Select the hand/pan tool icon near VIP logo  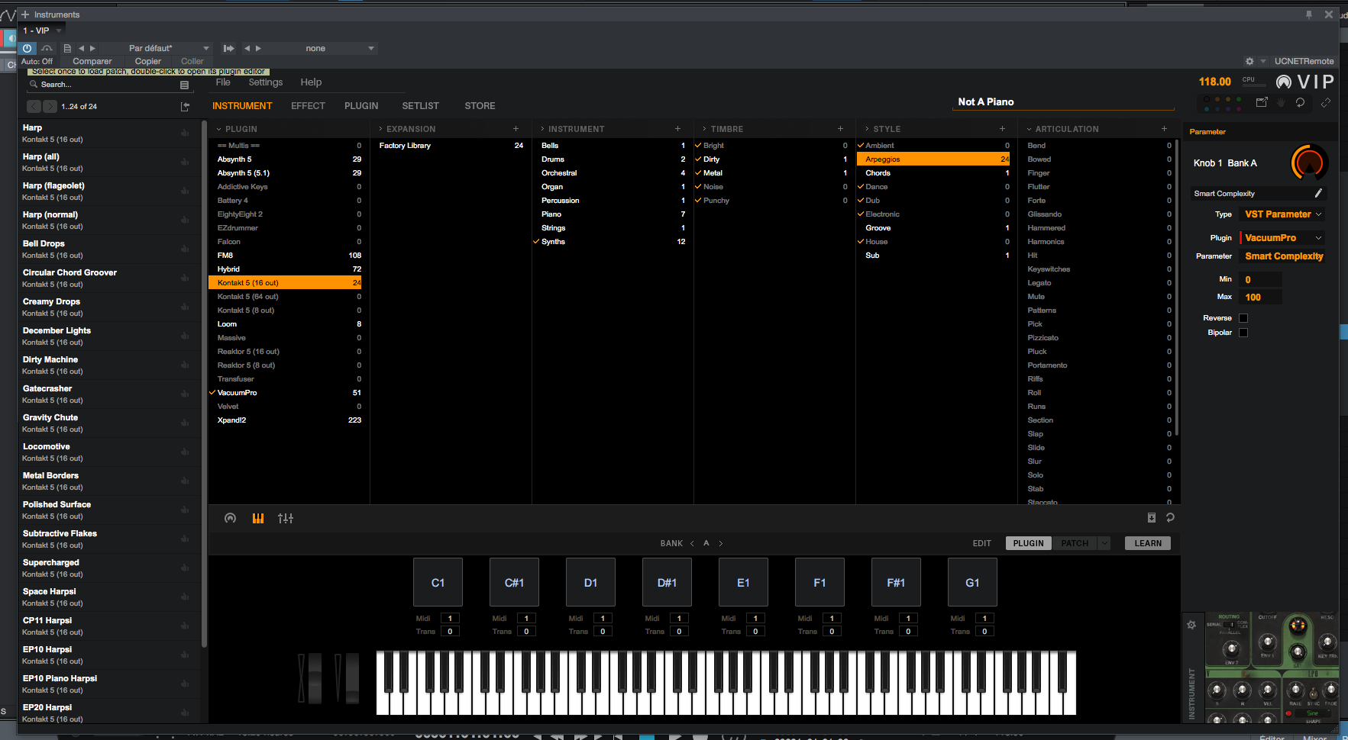[1281, 101]
